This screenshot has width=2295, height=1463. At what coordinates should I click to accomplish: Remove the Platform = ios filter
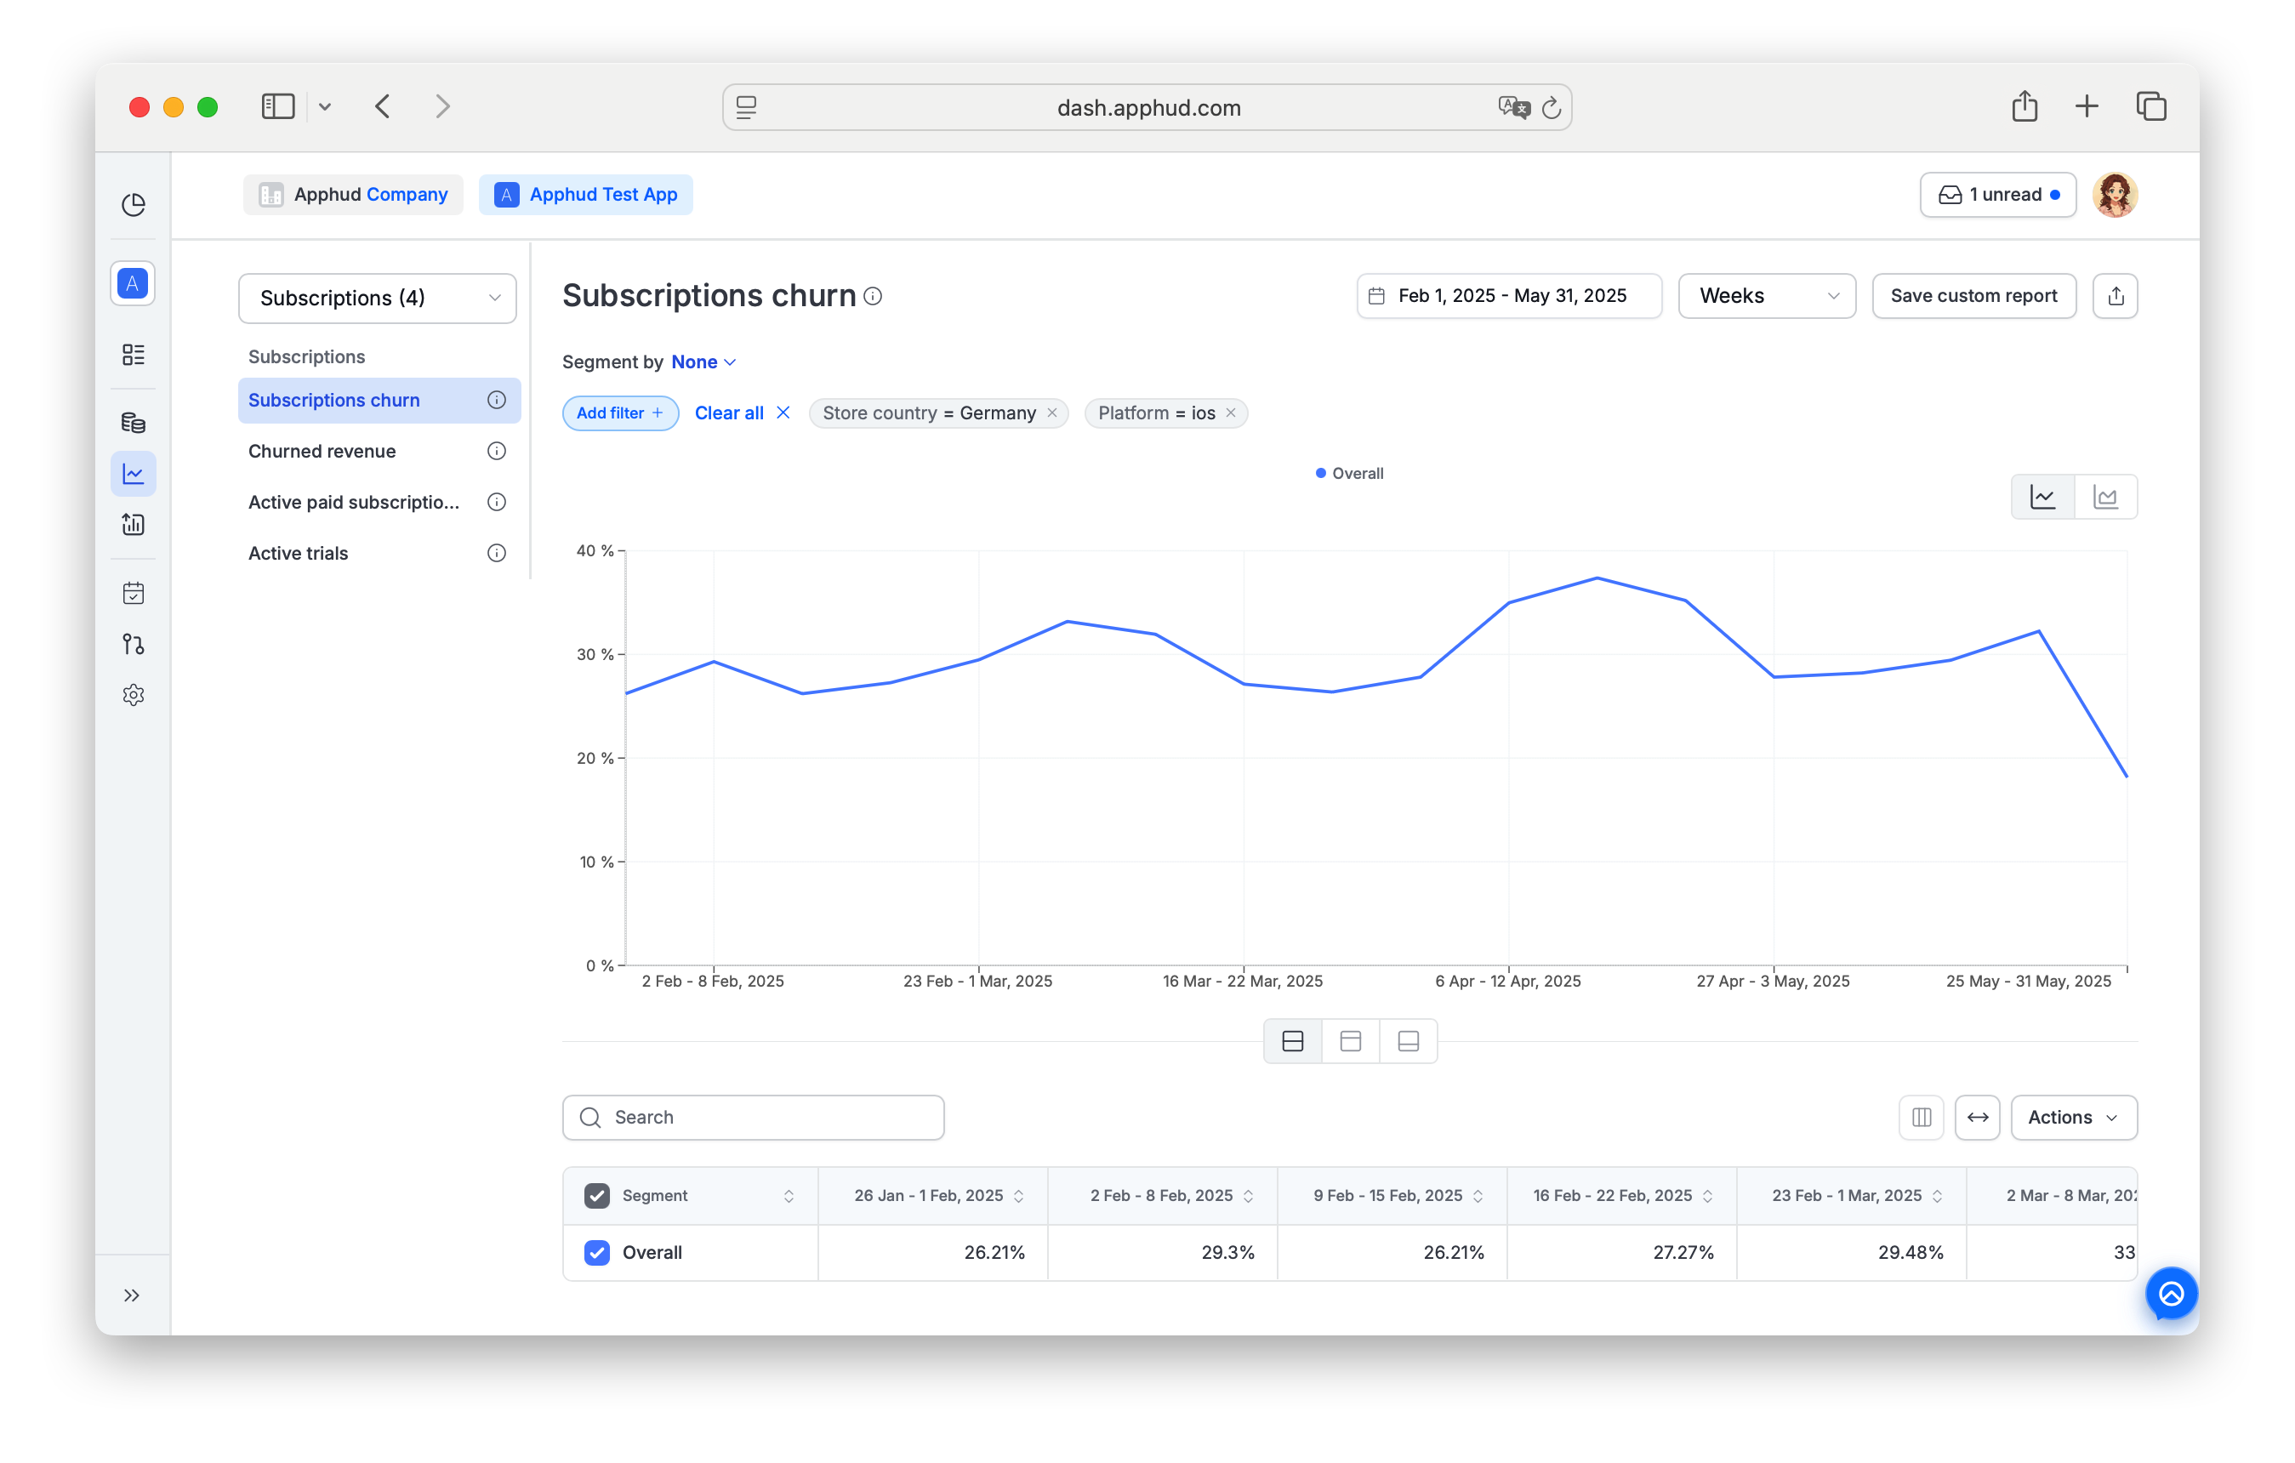coord(1230,413)
